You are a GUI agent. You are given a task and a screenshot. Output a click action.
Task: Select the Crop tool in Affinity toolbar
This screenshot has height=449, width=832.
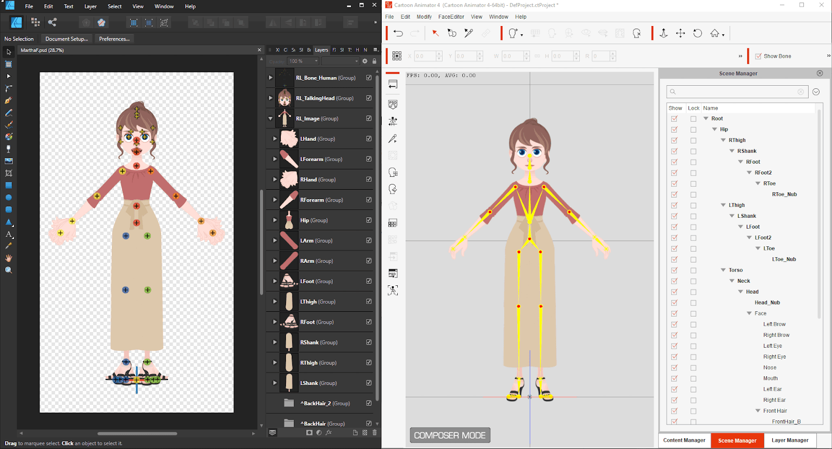9,174
